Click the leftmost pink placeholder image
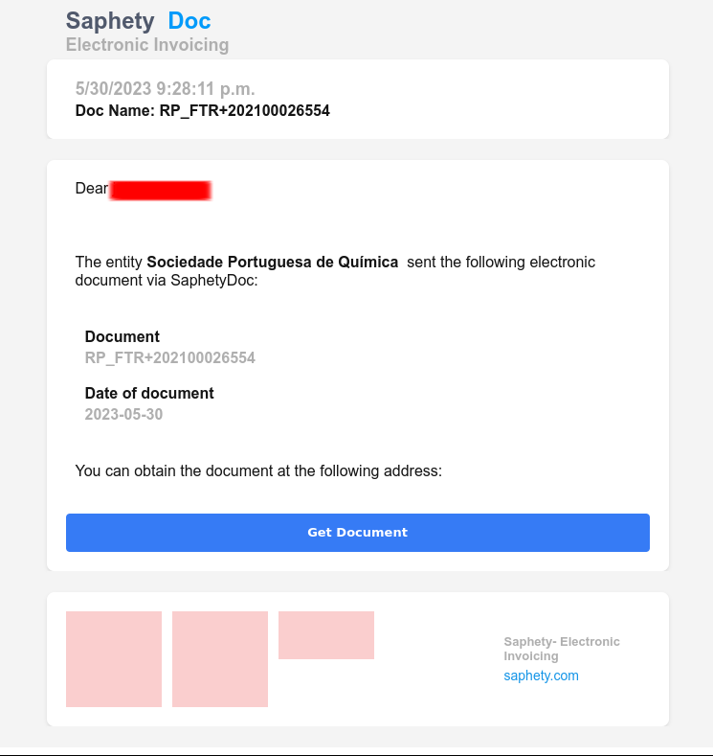The height and width of the screenshot is (756, 713). tap(114, 659)
